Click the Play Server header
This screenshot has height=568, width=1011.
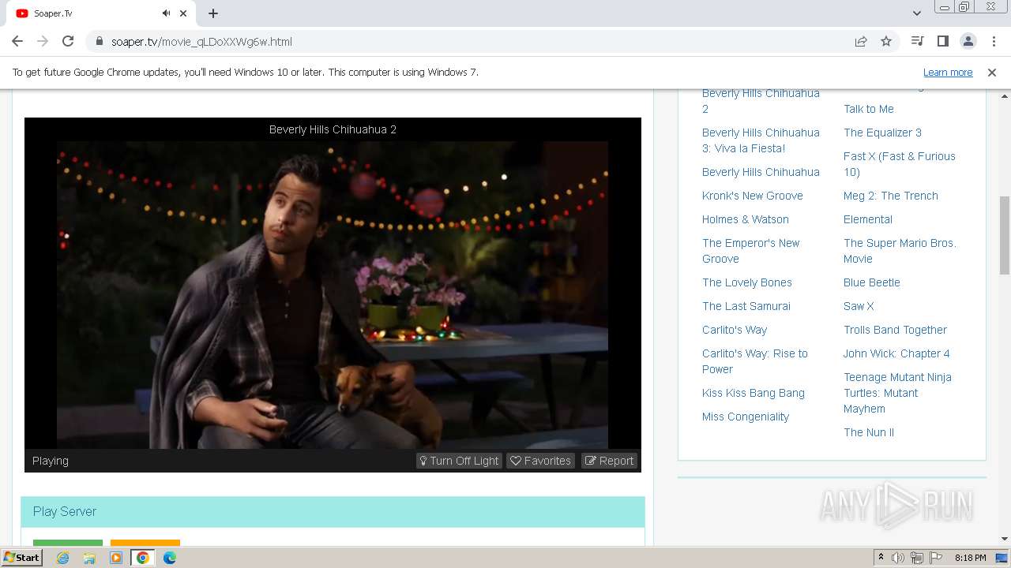tap(333, 511)
